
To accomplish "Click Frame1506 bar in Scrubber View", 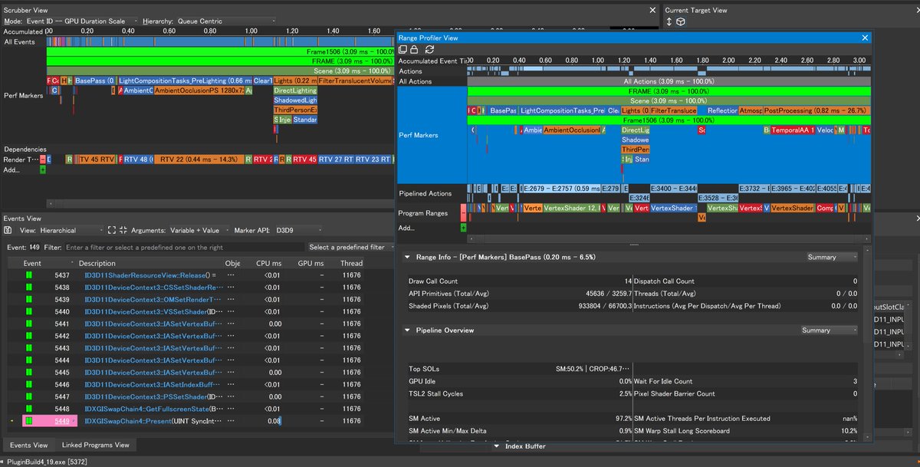I will point(220,51).
